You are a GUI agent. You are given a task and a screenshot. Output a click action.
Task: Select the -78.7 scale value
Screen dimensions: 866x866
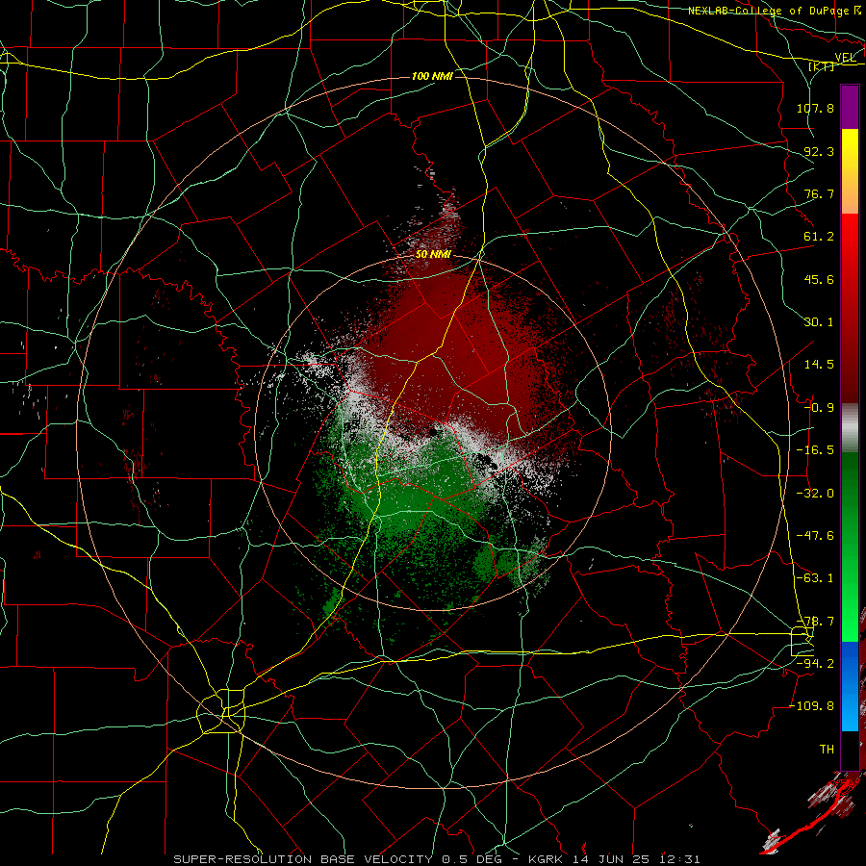[x=815, y=622]
